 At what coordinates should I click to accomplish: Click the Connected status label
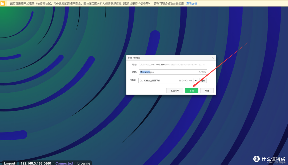[64, 163]
